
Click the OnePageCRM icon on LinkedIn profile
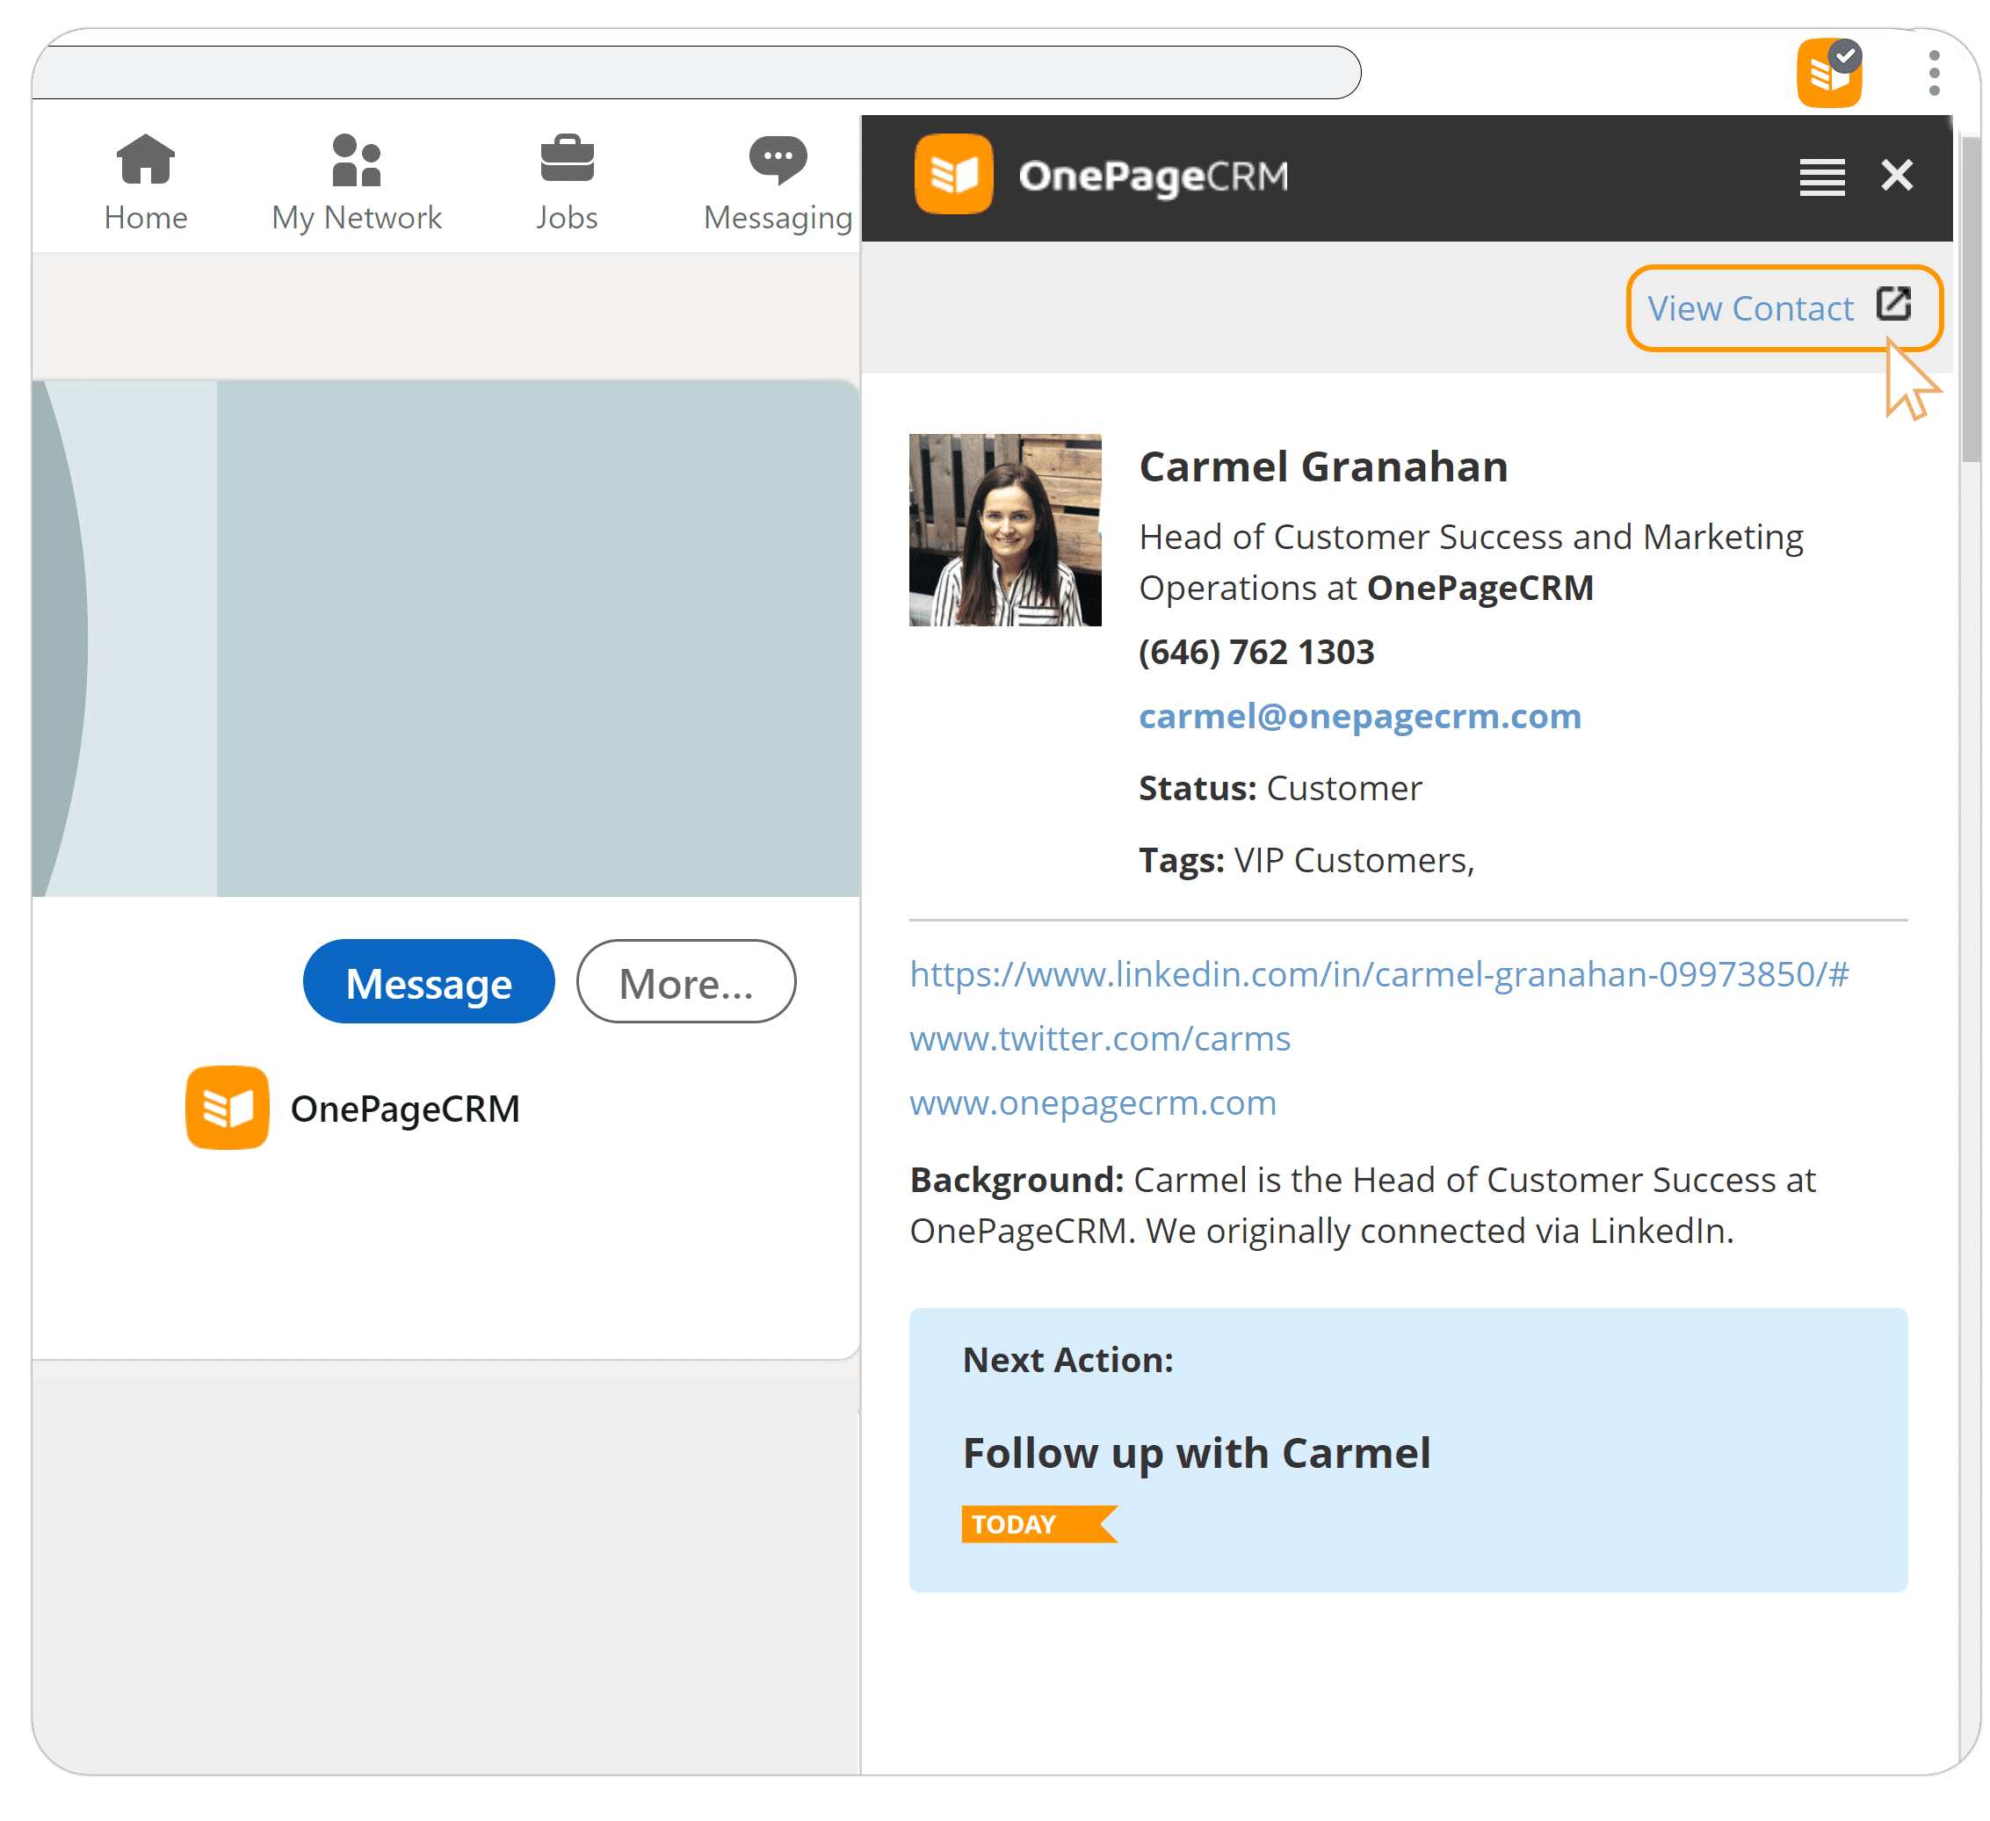coord(227,1108)
